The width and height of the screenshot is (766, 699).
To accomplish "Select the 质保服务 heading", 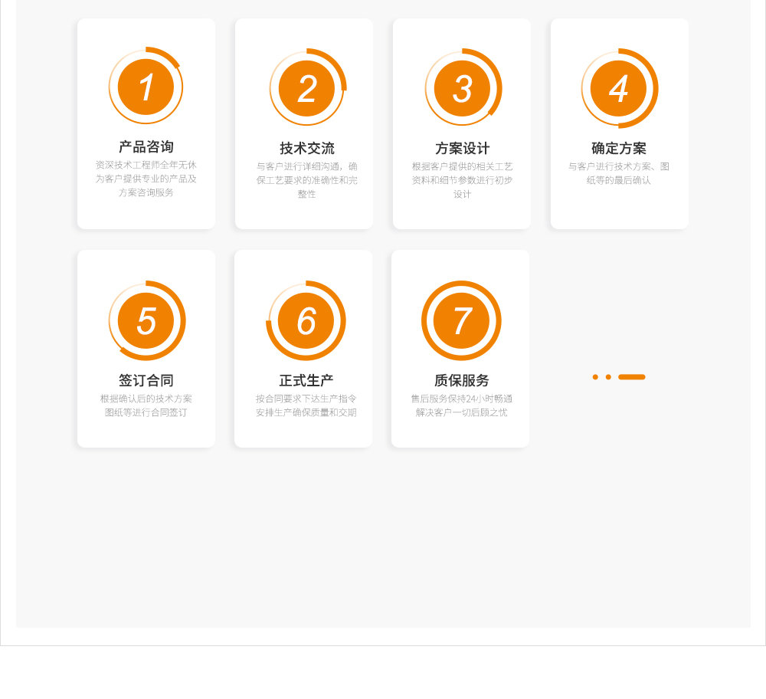I will 461,381.
